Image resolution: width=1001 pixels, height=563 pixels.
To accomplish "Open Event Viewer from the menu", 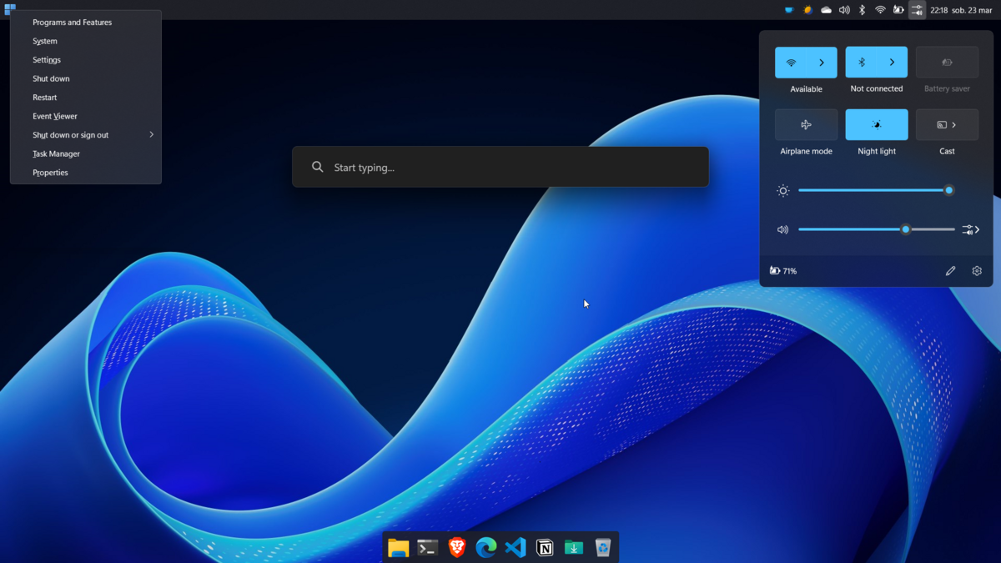I will pos(86,116).
